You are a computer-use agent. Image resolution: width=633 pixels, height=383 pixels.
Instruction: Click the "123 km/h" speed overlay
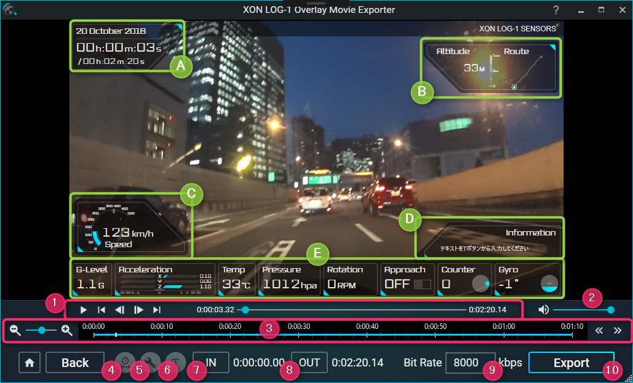(x=127, y=232)
